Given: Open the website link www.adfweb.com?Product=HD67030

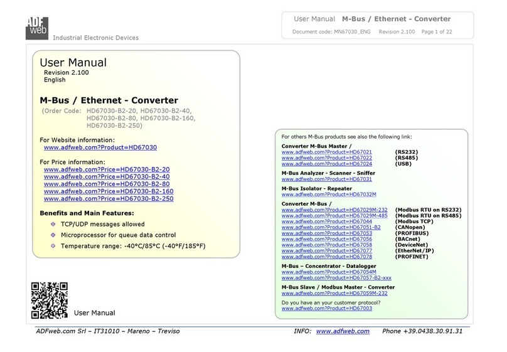Looking at the screenshot, I should coord(100,147).
